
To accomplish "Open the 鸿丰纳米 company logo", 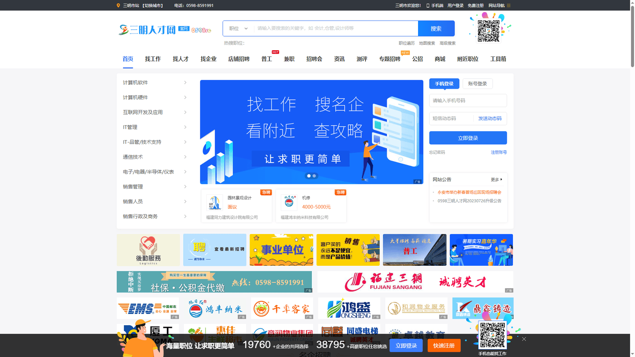I will coord(215,309).
